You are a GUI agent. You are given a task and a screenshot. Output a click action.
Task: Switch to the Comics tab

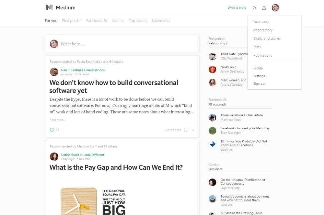(x=118, y=21)
